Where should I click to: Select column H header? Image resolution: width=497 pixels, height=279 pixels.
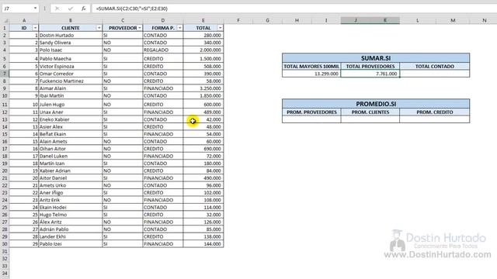[x=297, y=21]
